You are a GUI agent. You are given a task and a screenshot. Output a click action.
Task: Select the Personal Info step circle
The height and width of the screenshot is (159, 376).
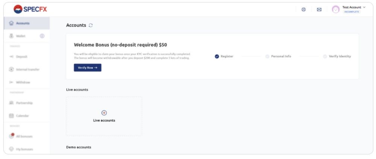pos(267,56)
